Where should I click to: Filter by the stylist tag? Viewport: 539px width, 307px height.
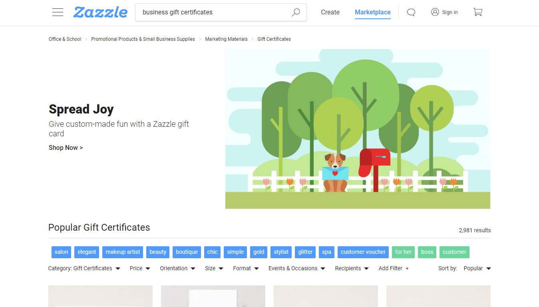click(x=281, y=252)
